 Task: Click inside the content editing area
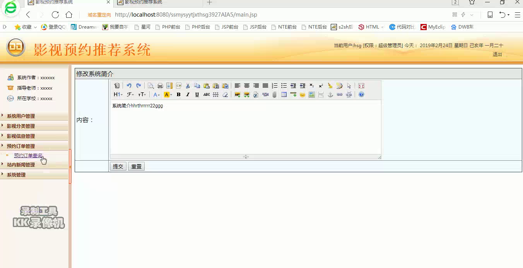point(245,127)
